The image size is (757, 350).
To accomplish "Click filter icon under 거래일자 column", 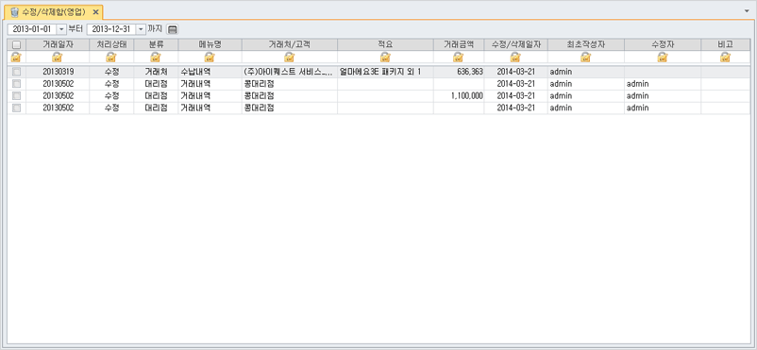I will coord(58,58).
